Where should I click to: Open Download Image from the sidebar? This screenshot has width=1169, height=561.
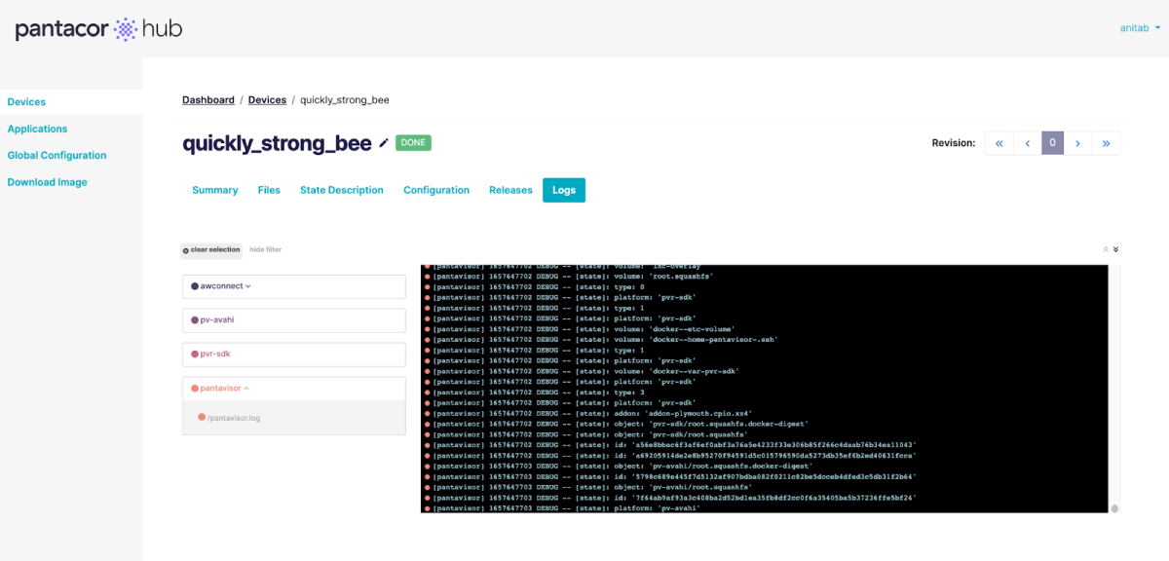47,181
